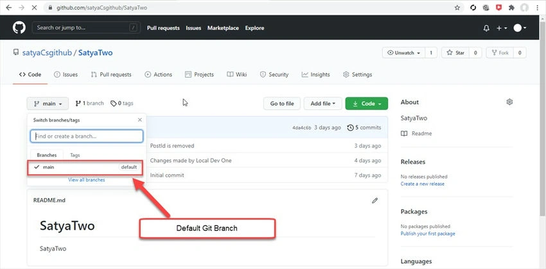This screenshot has width=546, height=269.
Task: Open Pull requests in top navigation
Action: pos(163,28)
